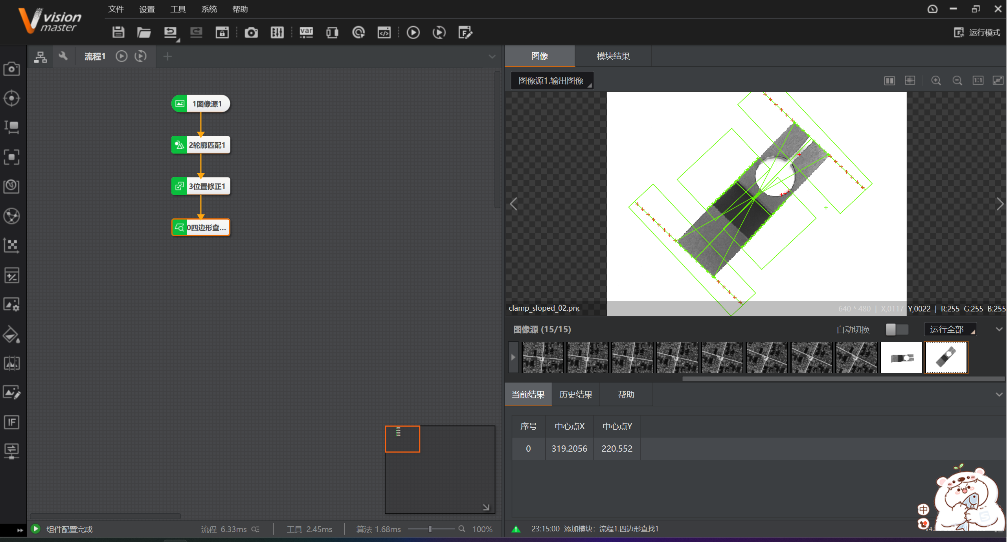Click the camera capture toolbar icon
Image resolution: width=1007 pixels, height=542 pixels.
coord(251,32)
